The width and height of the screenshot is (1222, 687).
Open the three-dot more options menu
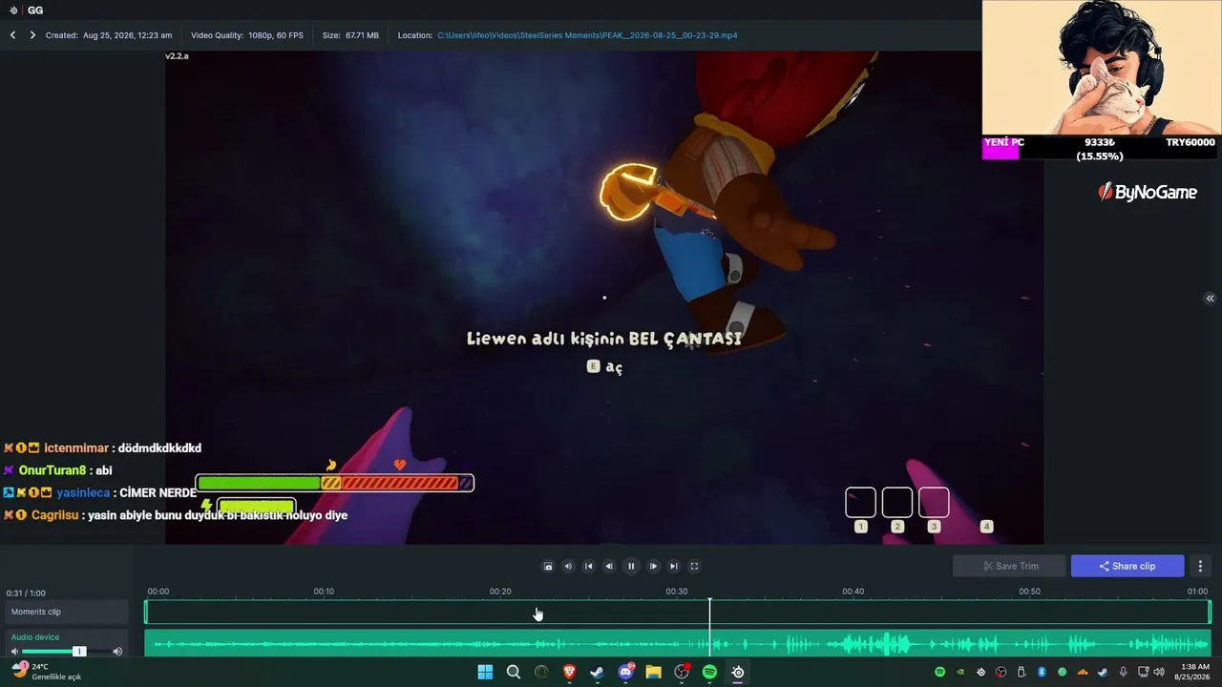1200,566
